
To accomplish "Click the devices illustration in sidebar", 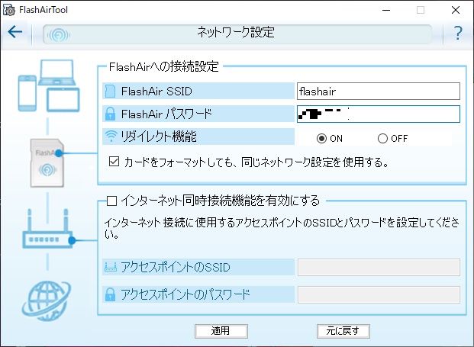I will click(49, 85).
